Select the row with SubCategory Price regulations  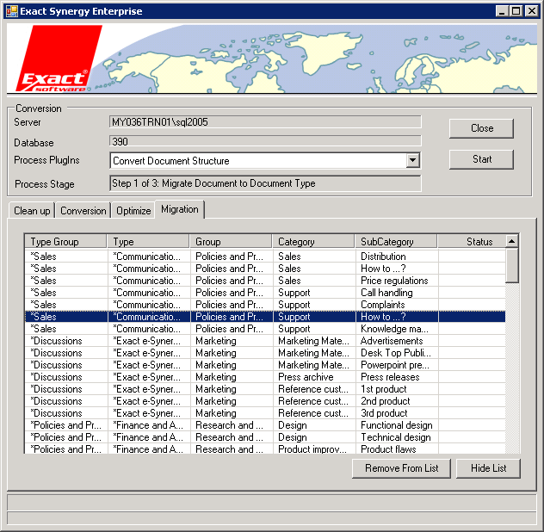point(265,281)
